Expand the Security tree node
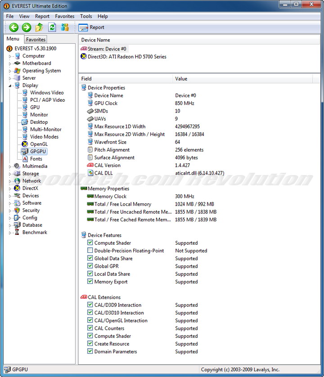Screen dimensions: 324x377 pos(10,211)
